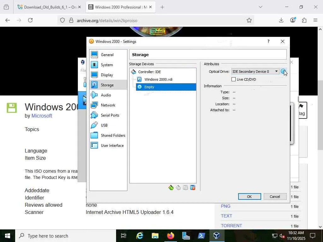
Task: Click the remove storage attachment icon
Action: point(193,187)
